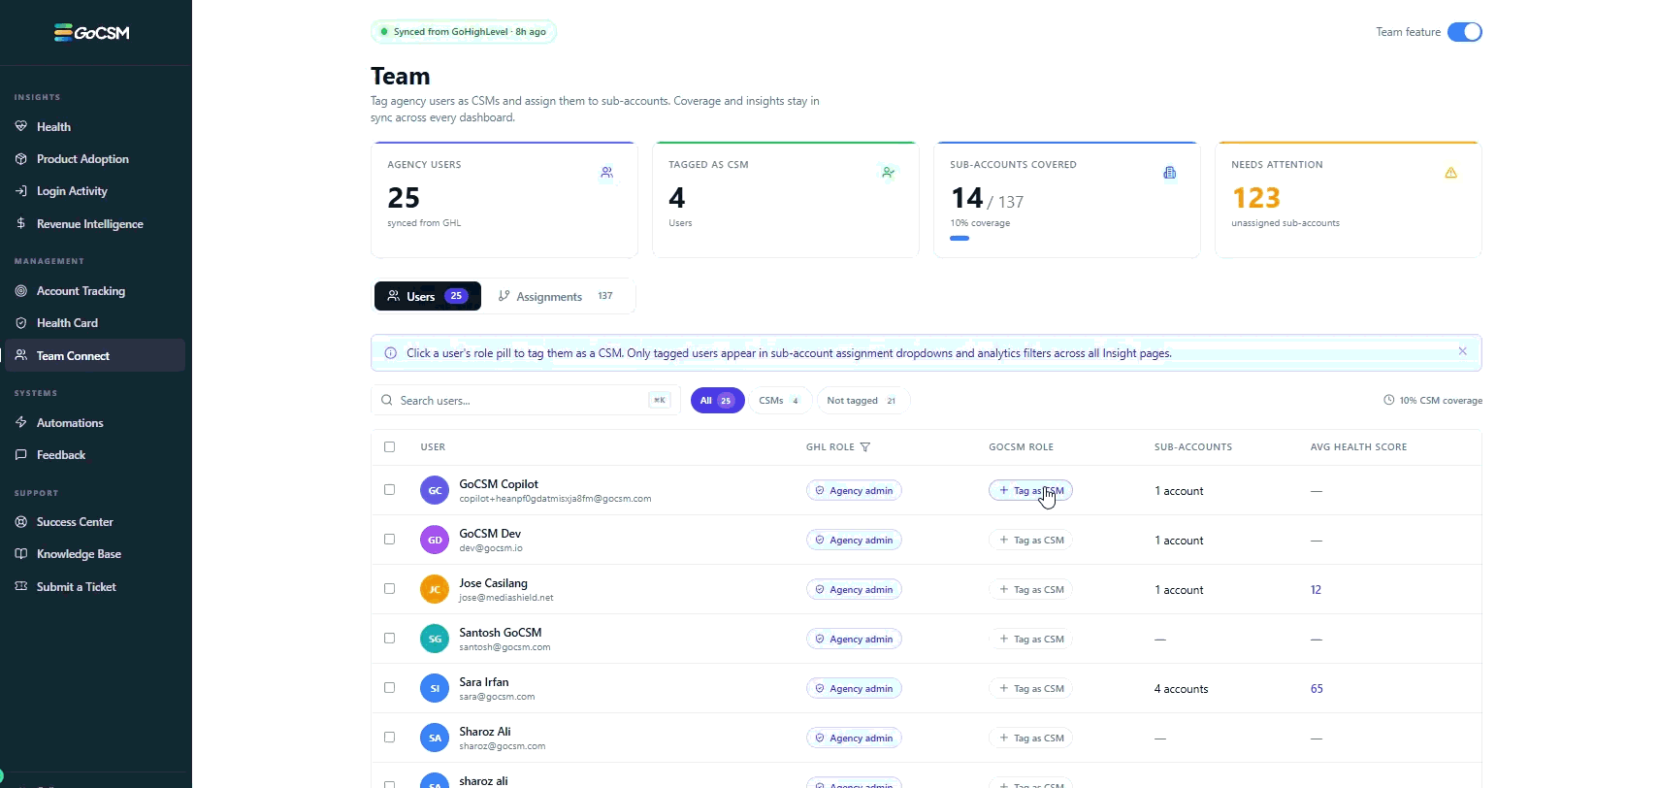
Task: Click the Feedback speech bubble icon
Action: coord(21,455)
